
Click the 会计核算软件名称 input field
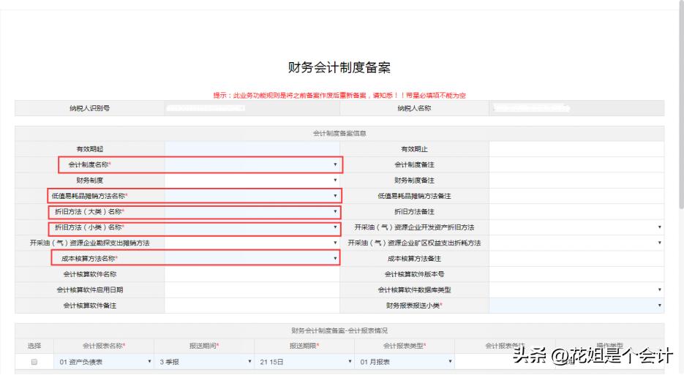point(252,274)
